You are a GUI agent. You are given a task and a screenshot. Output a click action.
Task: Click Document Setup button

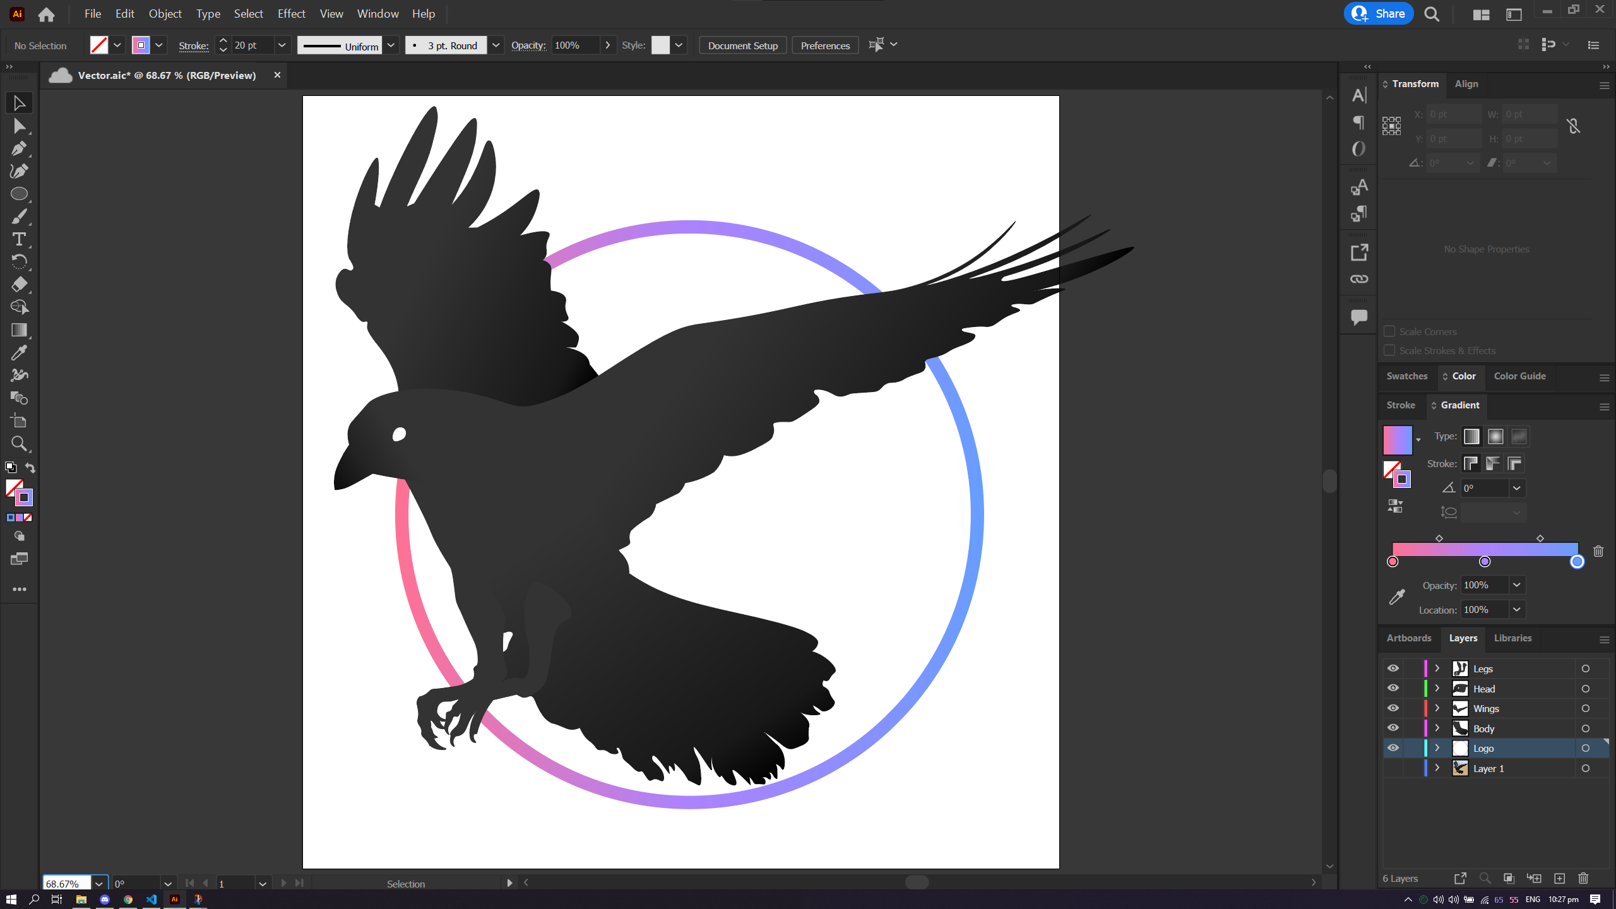tap(743, 45)
